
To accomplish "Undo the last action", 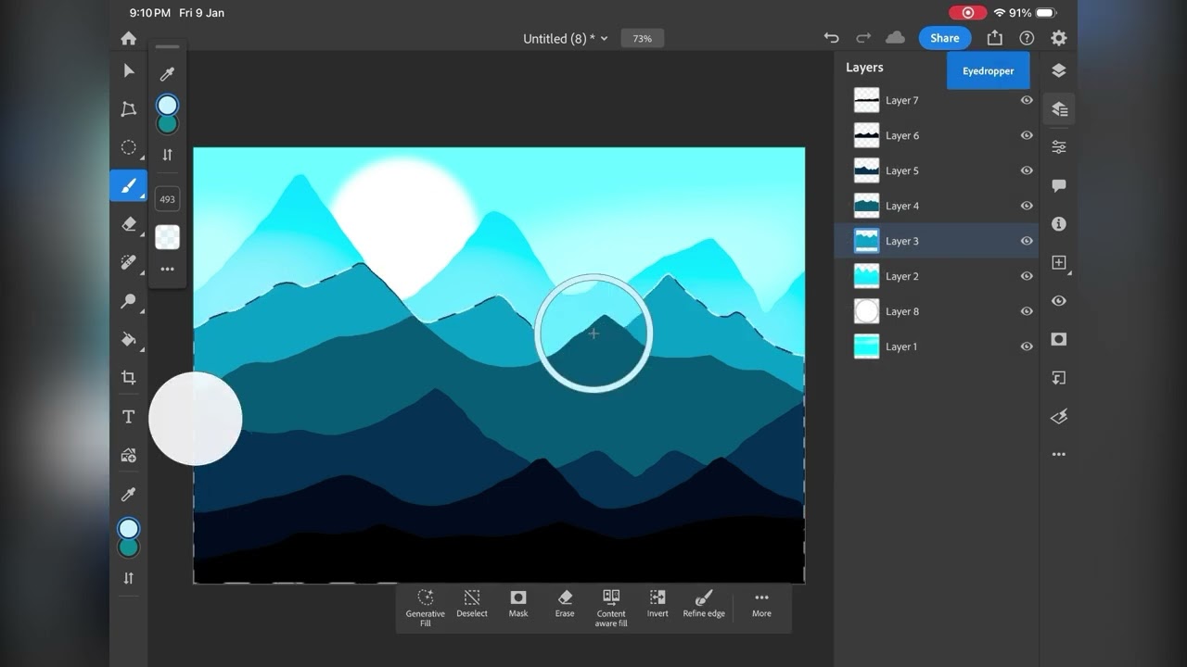I will (x=831, y=38).
